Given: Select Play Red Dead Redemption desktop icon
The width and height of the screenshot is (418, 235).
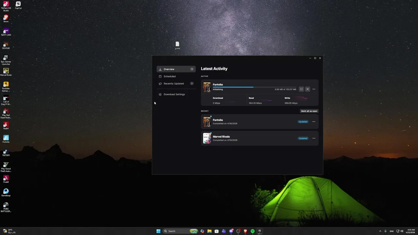Looking at the screenshot, I should click(x=6, y=113).
